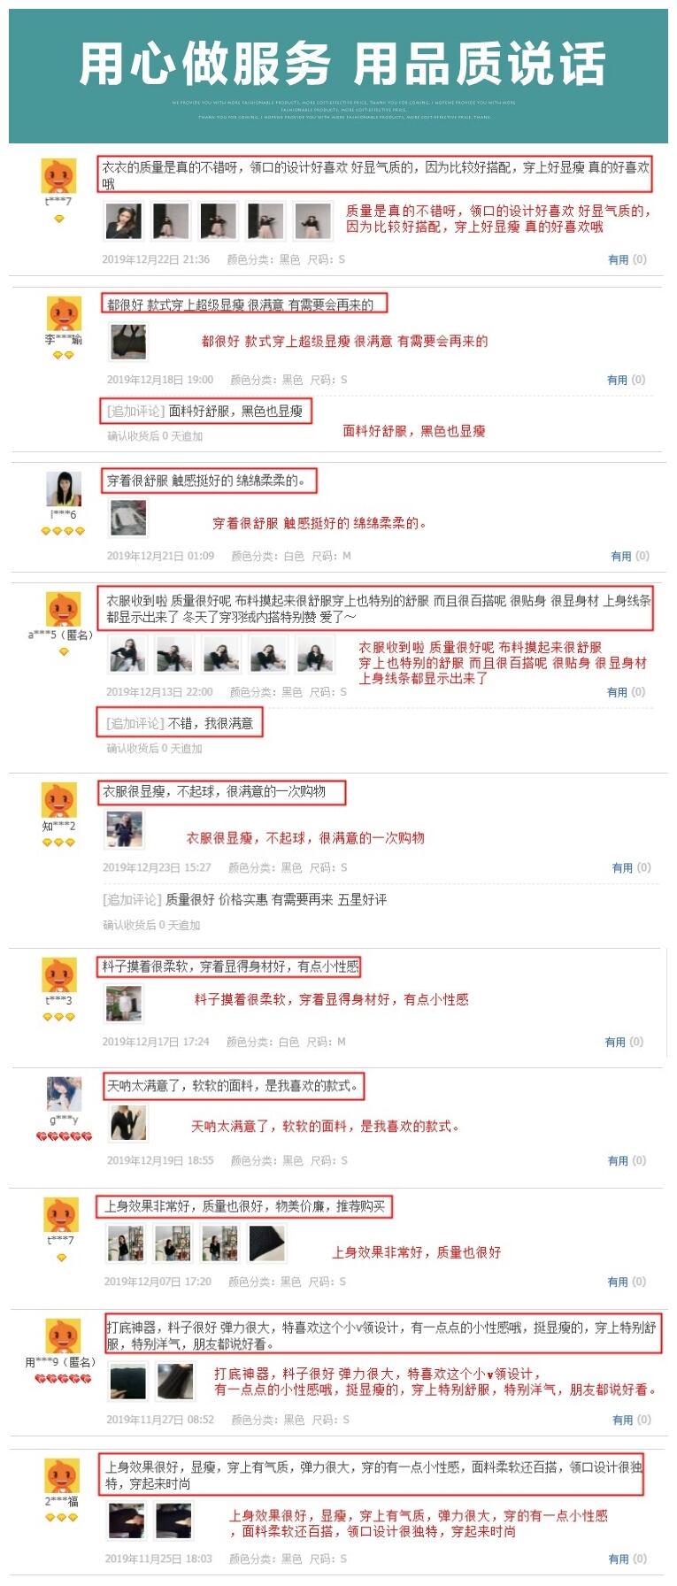
Task: Click avatar of reviewer t***3
Action: [x=59, y=974]
